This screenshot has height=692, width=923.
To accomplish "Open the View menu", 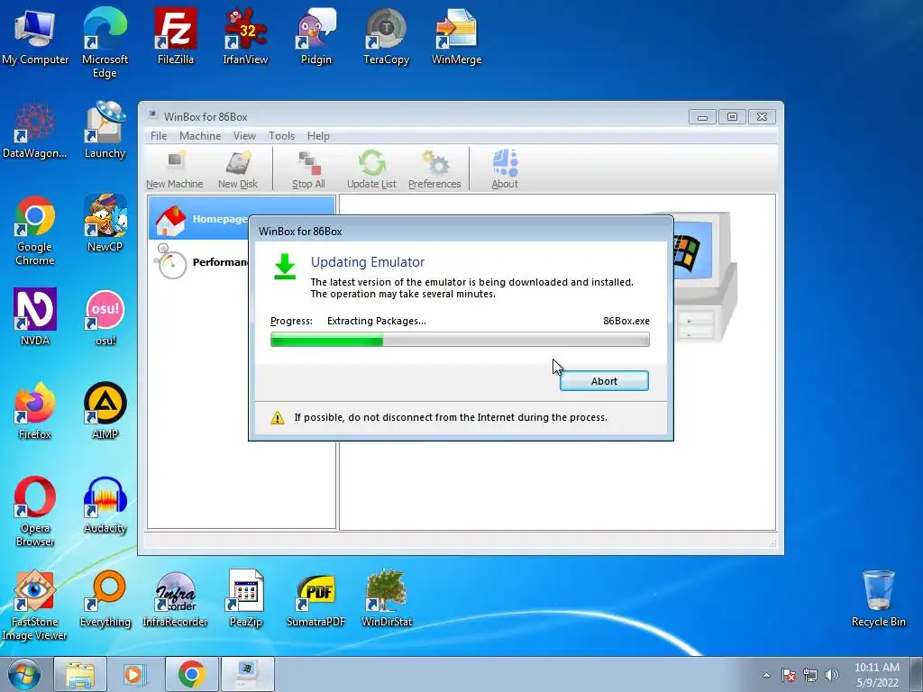I will (x=244, y=136).
